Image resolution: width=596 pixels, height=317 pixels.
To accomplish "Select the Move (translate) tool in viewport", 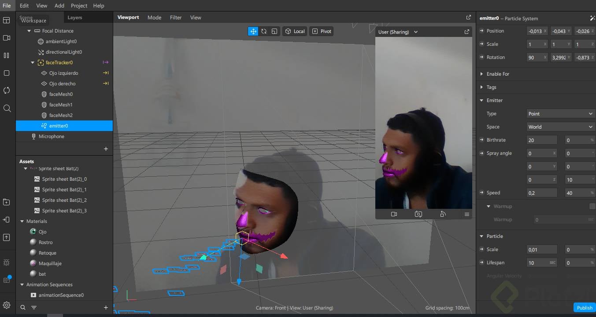I will point(253,31).
